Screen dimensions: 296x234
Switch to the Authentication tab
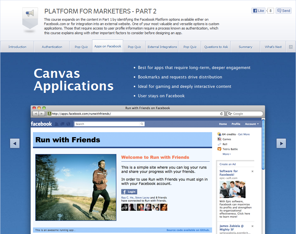(x=52, y=47)
